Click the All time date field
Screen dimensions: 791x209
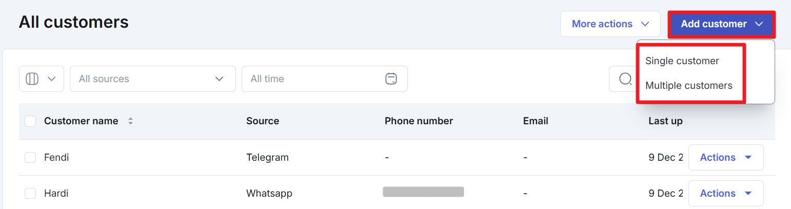point(314,79)
